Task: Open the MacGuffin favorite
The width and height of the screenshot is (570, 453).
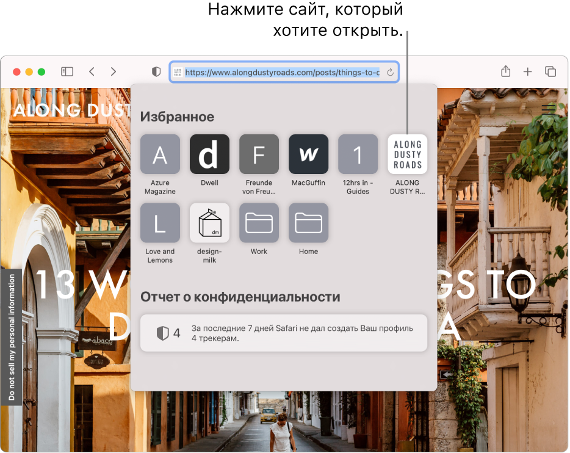Action: point(308,154)
